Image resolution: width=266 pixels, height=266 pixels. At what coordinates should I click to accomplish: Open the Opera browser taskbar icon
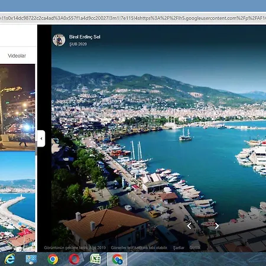coord(74,259)
